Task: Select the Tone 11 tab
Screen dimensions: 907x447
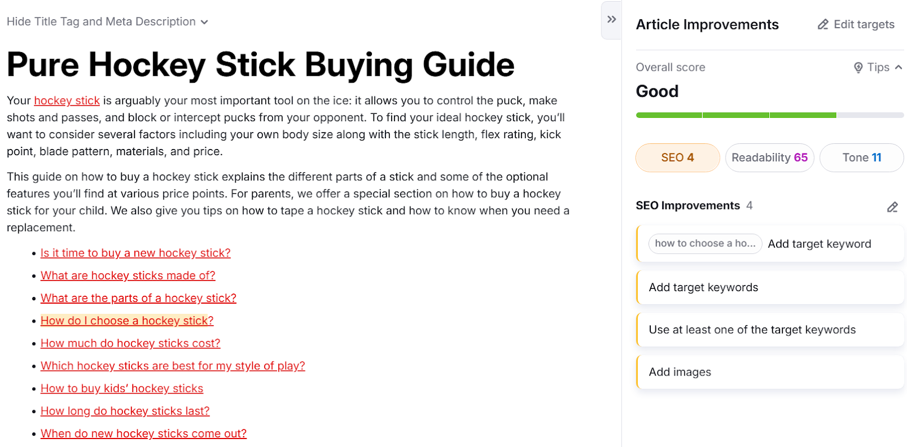Action: pos(861,157)
